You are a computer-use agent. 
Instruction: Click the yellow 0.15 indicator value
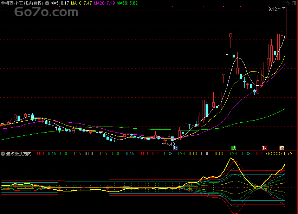(77, 154)
